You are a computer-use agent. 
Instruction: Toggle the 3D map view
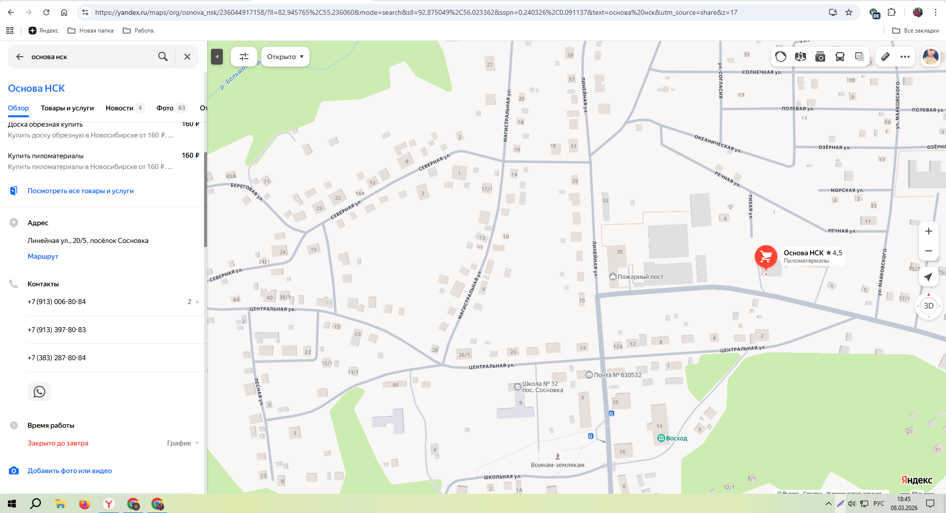click(929, 306)
